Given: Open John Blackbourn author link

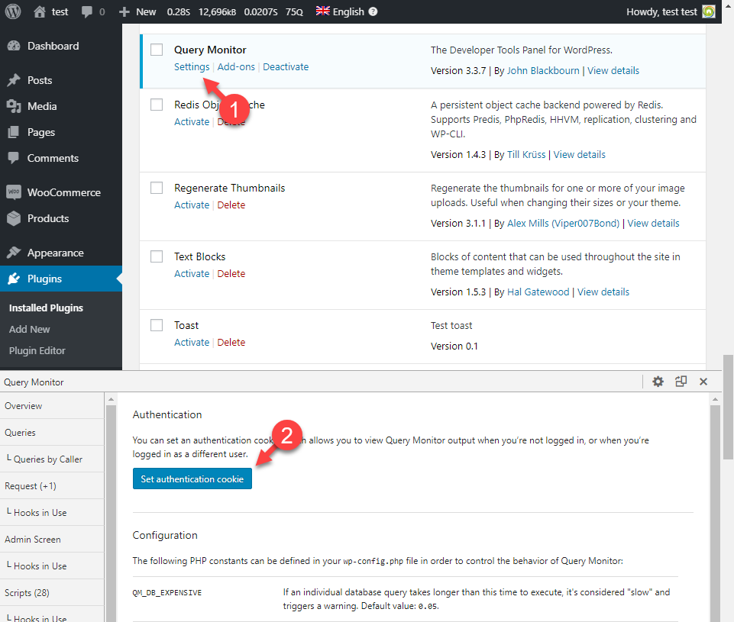Looking at the screenshot, I should [x=543, y=71].
